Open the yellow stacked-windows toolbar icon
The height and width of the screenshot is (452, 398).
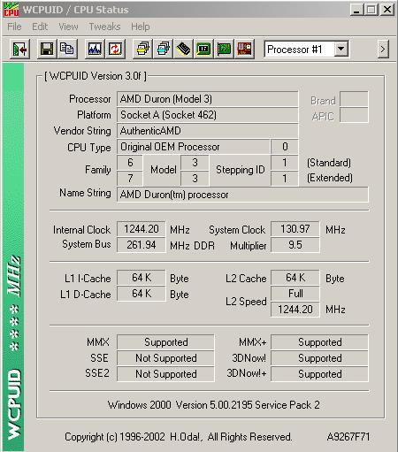[143, 49]
